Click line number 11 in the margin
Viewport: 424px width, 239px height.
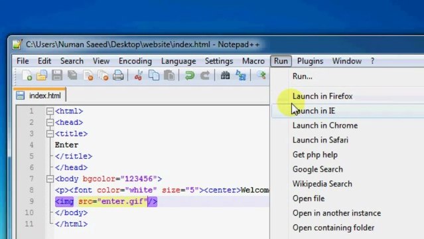pyautogui.click(x=29, y=224)
